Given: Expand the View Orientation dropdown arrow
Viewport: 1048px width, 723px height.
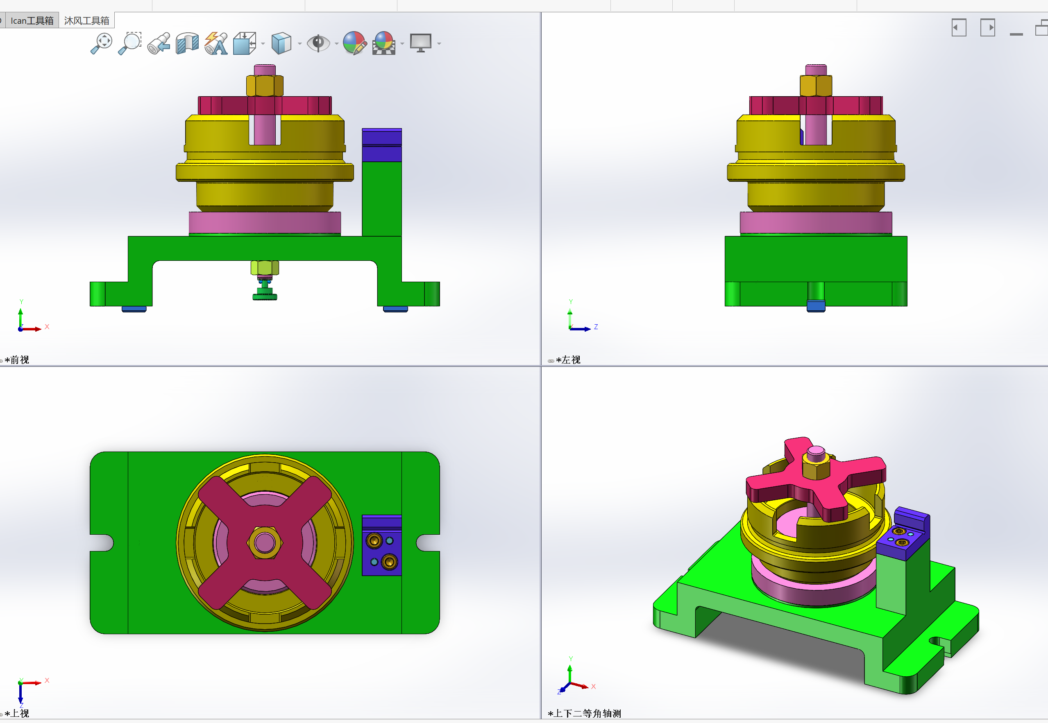Looking at the screenshot, I should (263, 44).
